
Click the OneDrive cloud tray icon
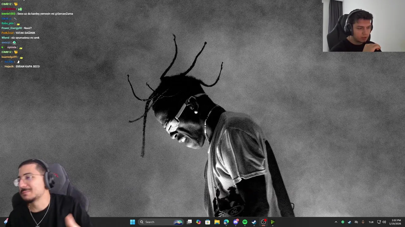click(x=356, y=222)
